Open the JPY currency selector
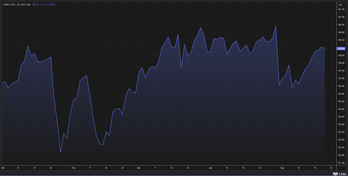The width and height of the screenshot is (348, 176). point(340,5)
